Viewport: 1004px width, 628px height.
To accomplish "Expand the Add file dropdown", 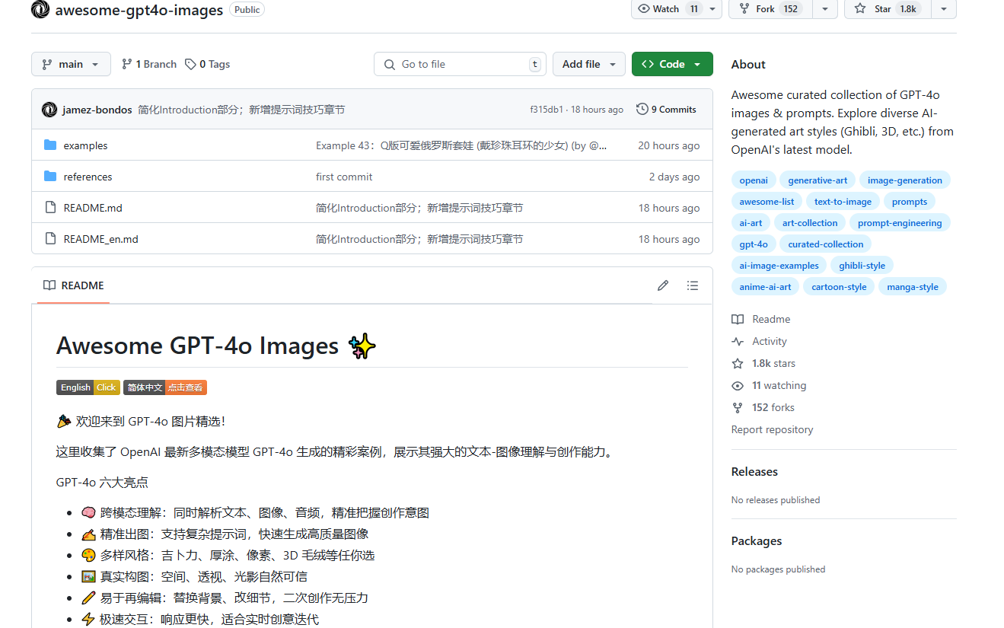I will pyautogui.click(x=589, y=64).
